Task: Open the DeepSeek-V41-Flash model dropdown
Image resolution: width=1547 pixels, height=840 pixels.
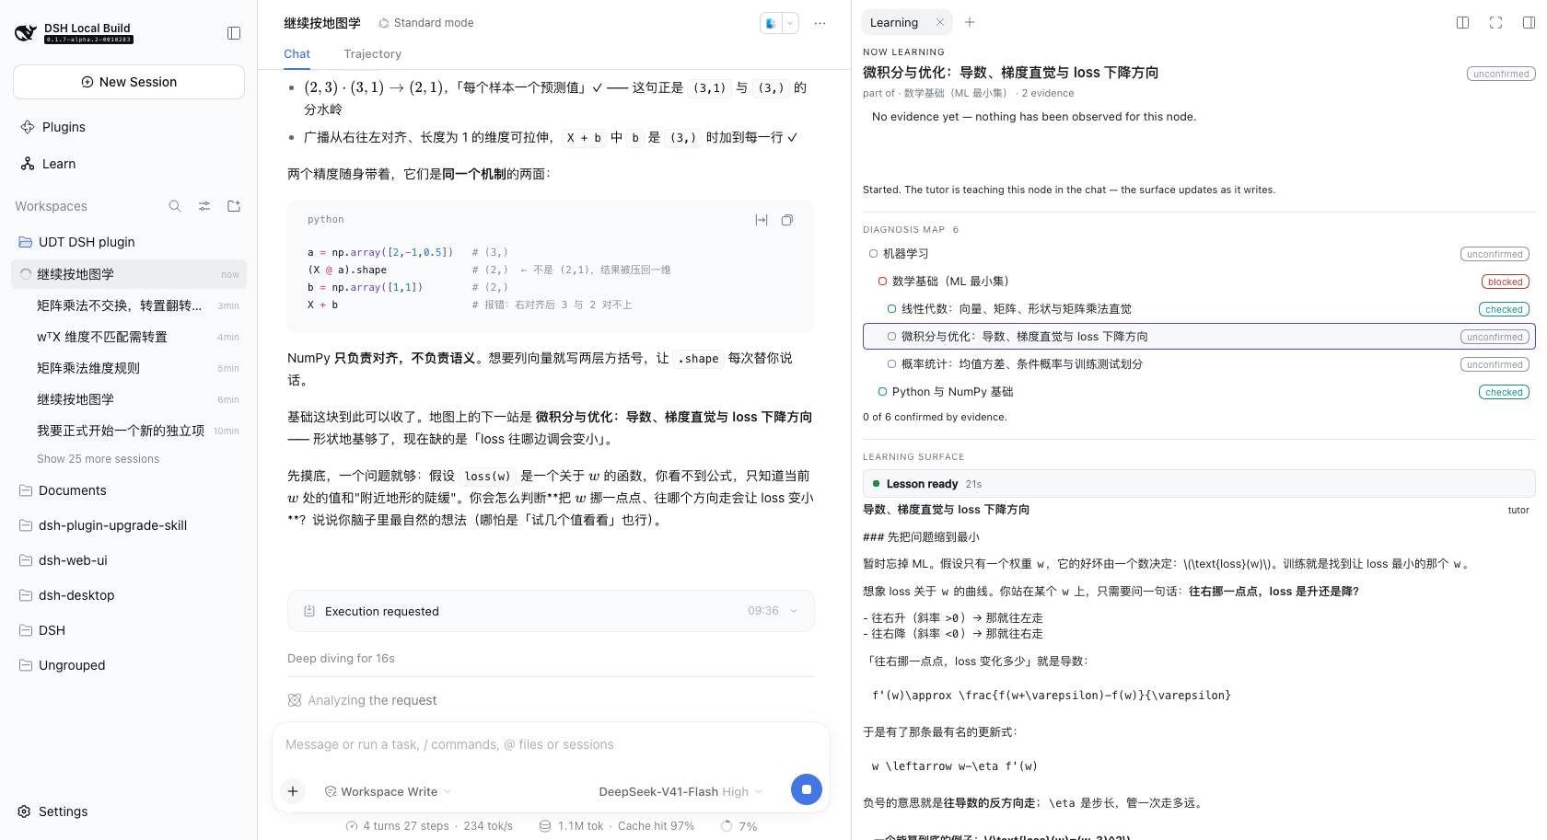Action: (680, 791)
